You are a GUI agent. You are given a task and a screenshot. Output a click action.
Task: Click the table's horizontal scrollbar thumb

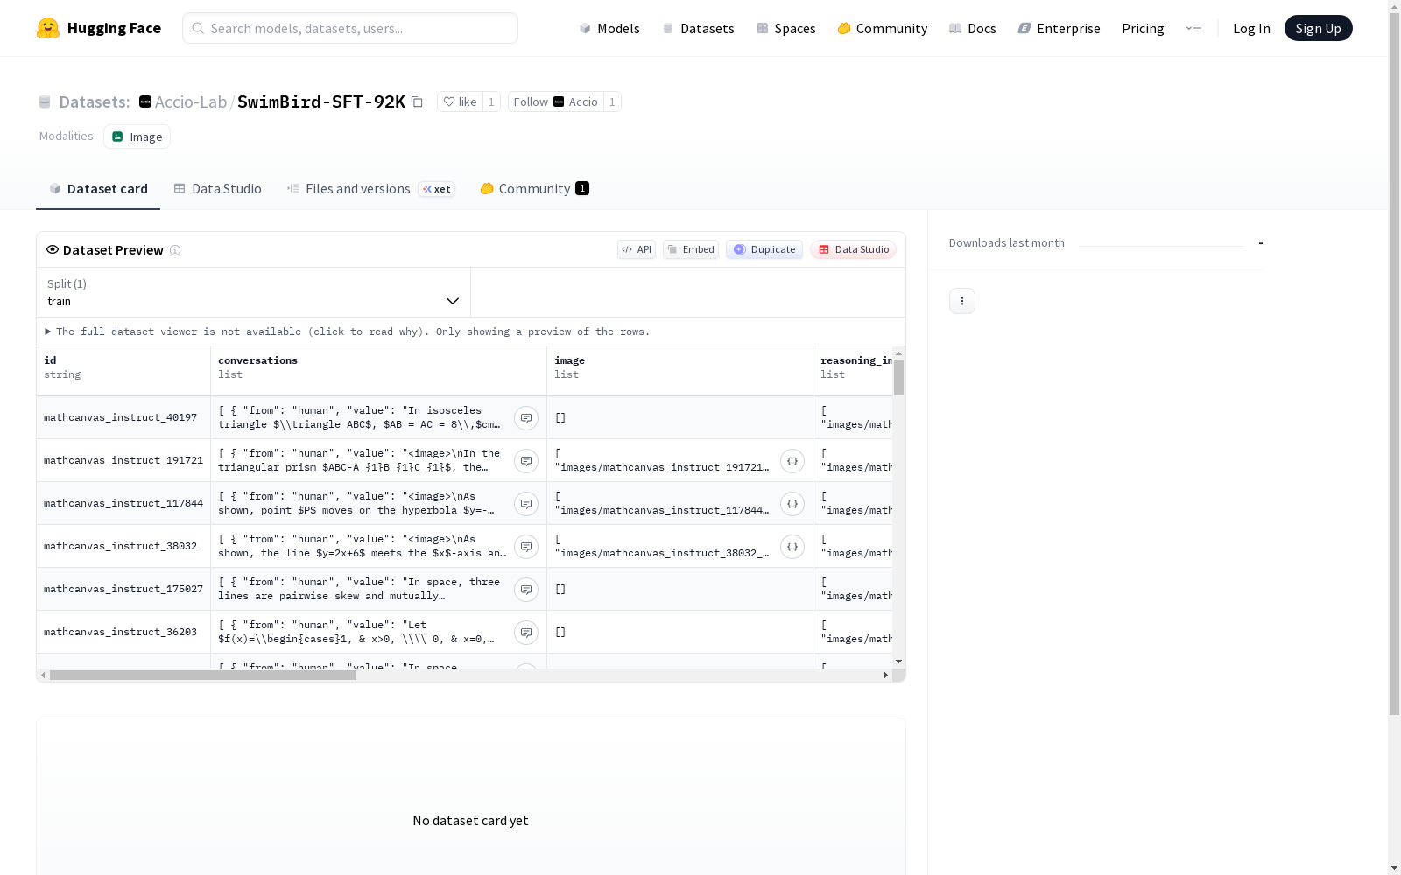coord(203,675)
